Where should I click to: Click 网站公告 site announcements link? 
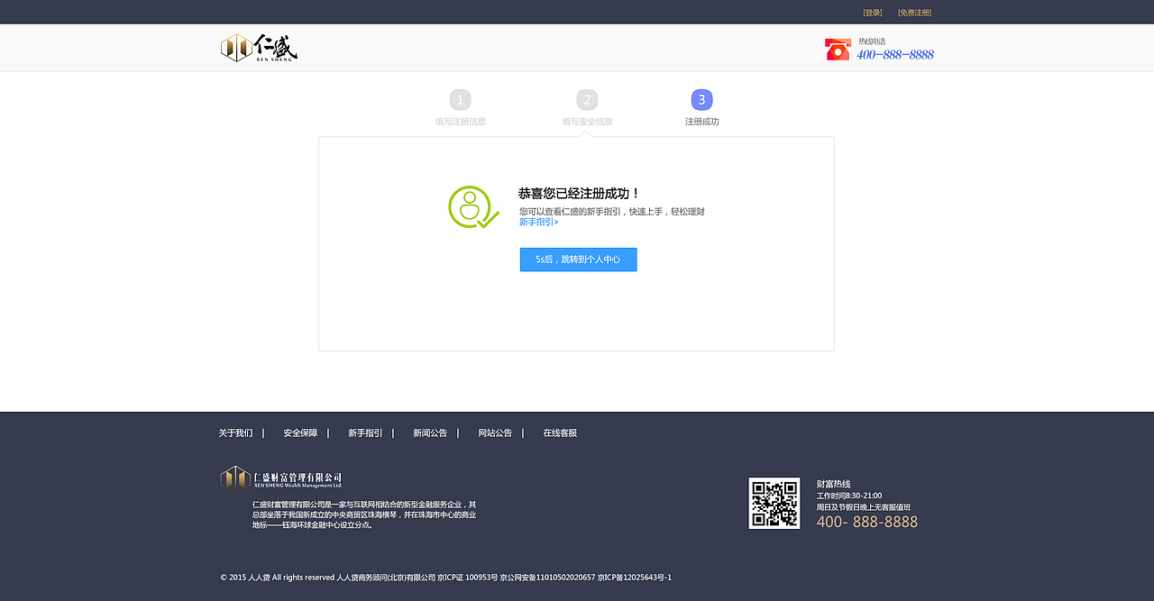pyautogui.click(x=495, y=433)
